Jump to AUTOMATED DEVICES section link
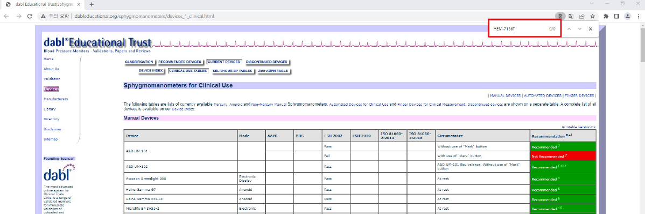 click(543, 95)
